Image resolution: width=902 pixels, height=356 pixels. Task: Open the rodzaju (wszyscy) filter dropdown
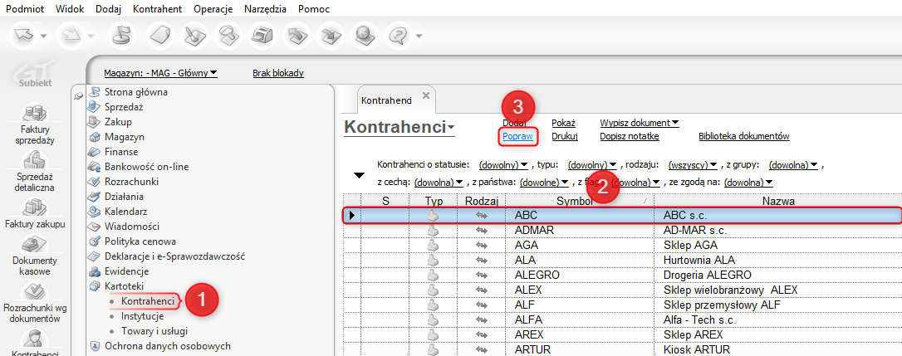(692, 164)
